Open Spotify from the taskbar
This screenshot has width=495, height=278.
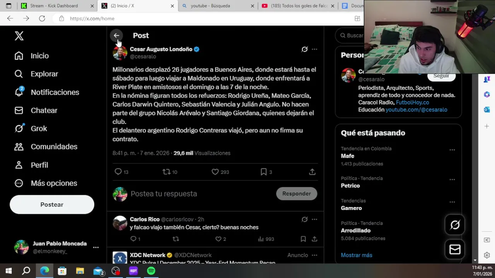[x=151, y=271]
